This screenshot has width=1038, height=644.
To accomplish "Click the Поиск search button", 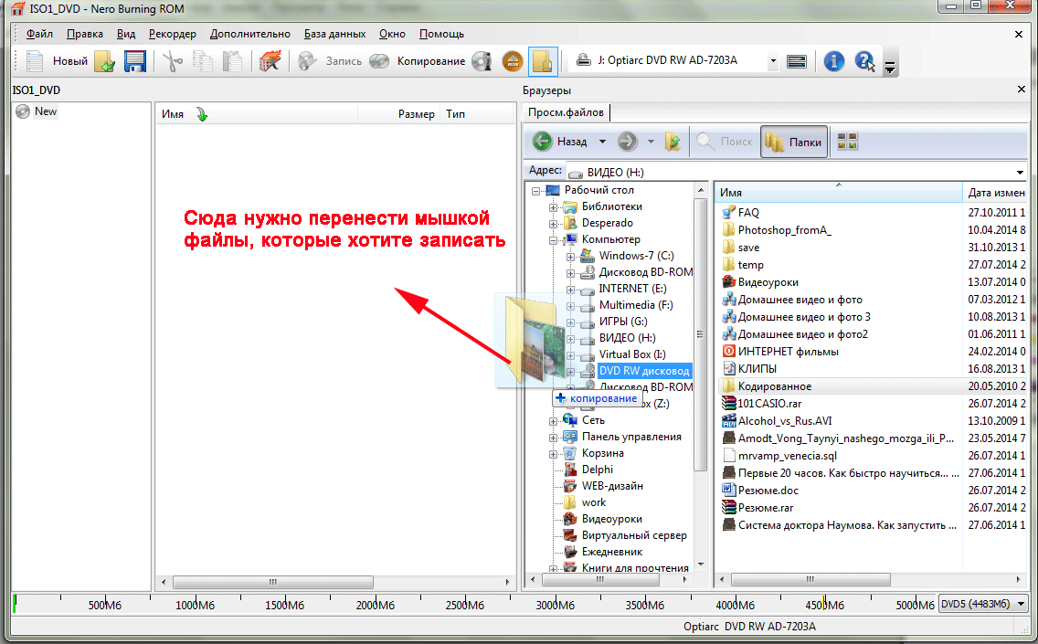I will coord(725,141).
